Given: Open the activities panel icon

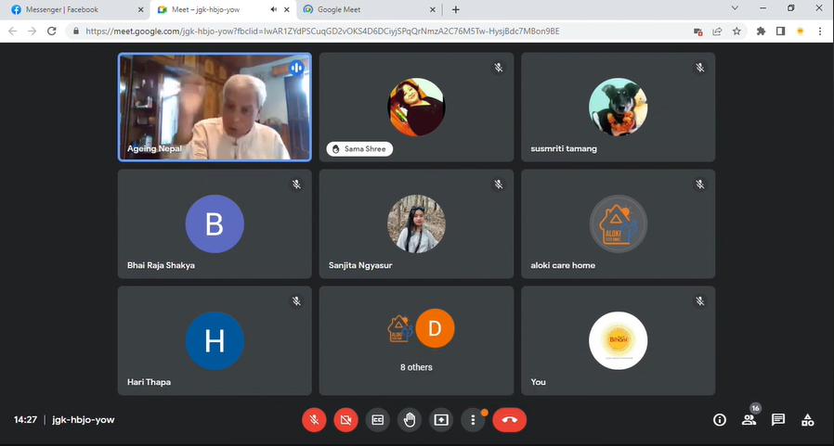Looking at the screenshot, I should coord(808,420).
